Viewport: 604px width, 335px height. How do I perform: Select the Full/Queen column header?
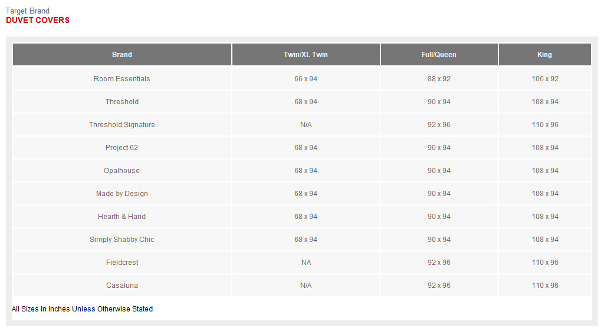pyautogui.click(x=439, y=55)
